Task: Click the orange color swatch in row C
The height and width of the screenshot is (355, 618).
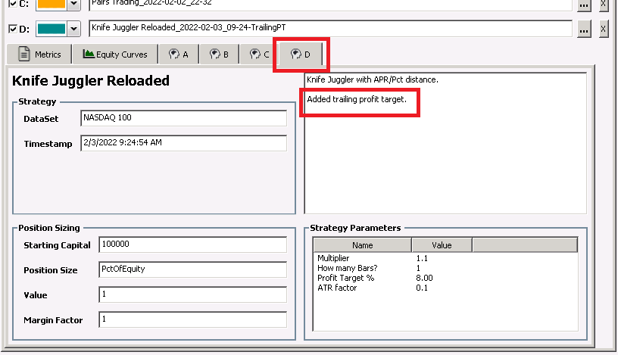Action: pos(51,4)
